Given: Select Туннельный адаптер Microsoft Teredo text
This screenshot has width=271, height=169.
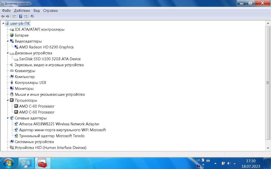Looking at the screenshot, I should coord(52,136).
